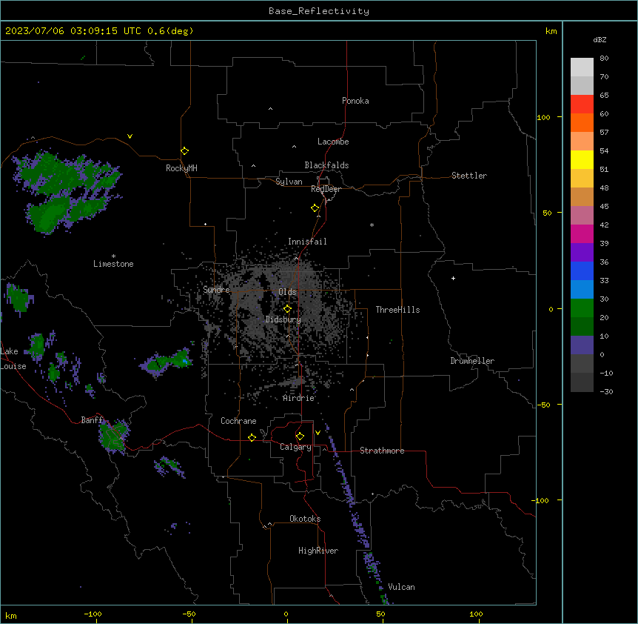The image size is (638, 624).
Task: Pick the light gray 80-70 dBZ legend band
Action: [x=582, y=67]
